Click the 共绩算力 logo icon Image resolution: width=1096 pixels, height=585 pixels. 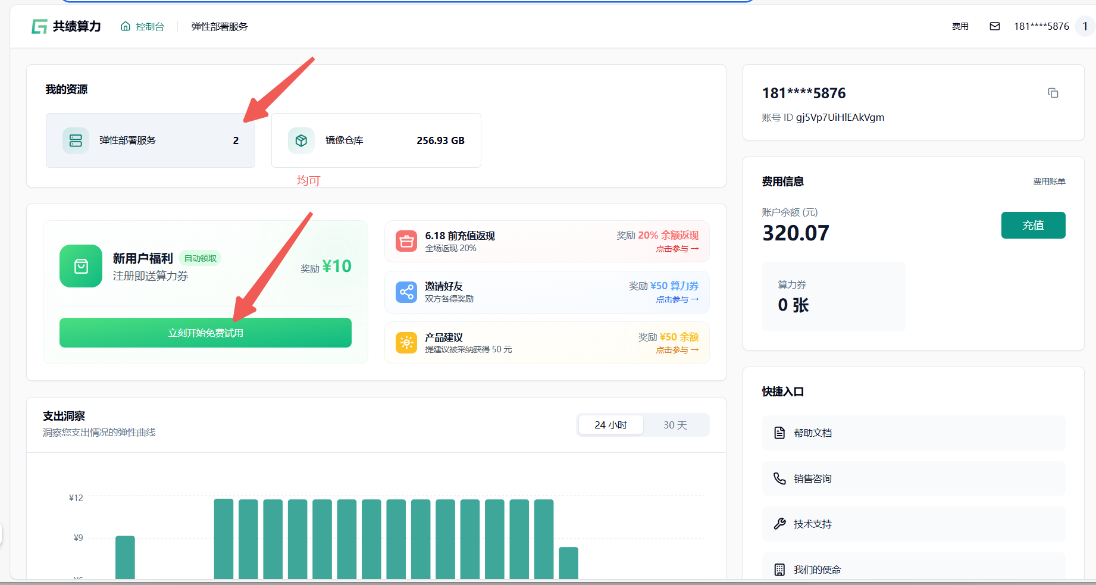pos(39,26)
